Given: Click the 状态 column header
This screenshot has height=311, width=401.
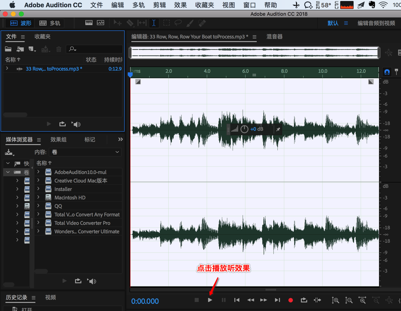Looking at the screenshot, I should [x=91, y=60].
